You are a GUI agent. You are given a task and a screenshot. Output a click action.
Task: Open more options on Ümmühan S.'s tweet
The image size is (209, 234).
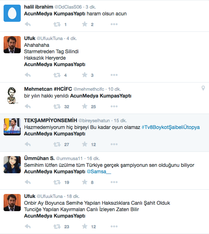coord(114,182)
